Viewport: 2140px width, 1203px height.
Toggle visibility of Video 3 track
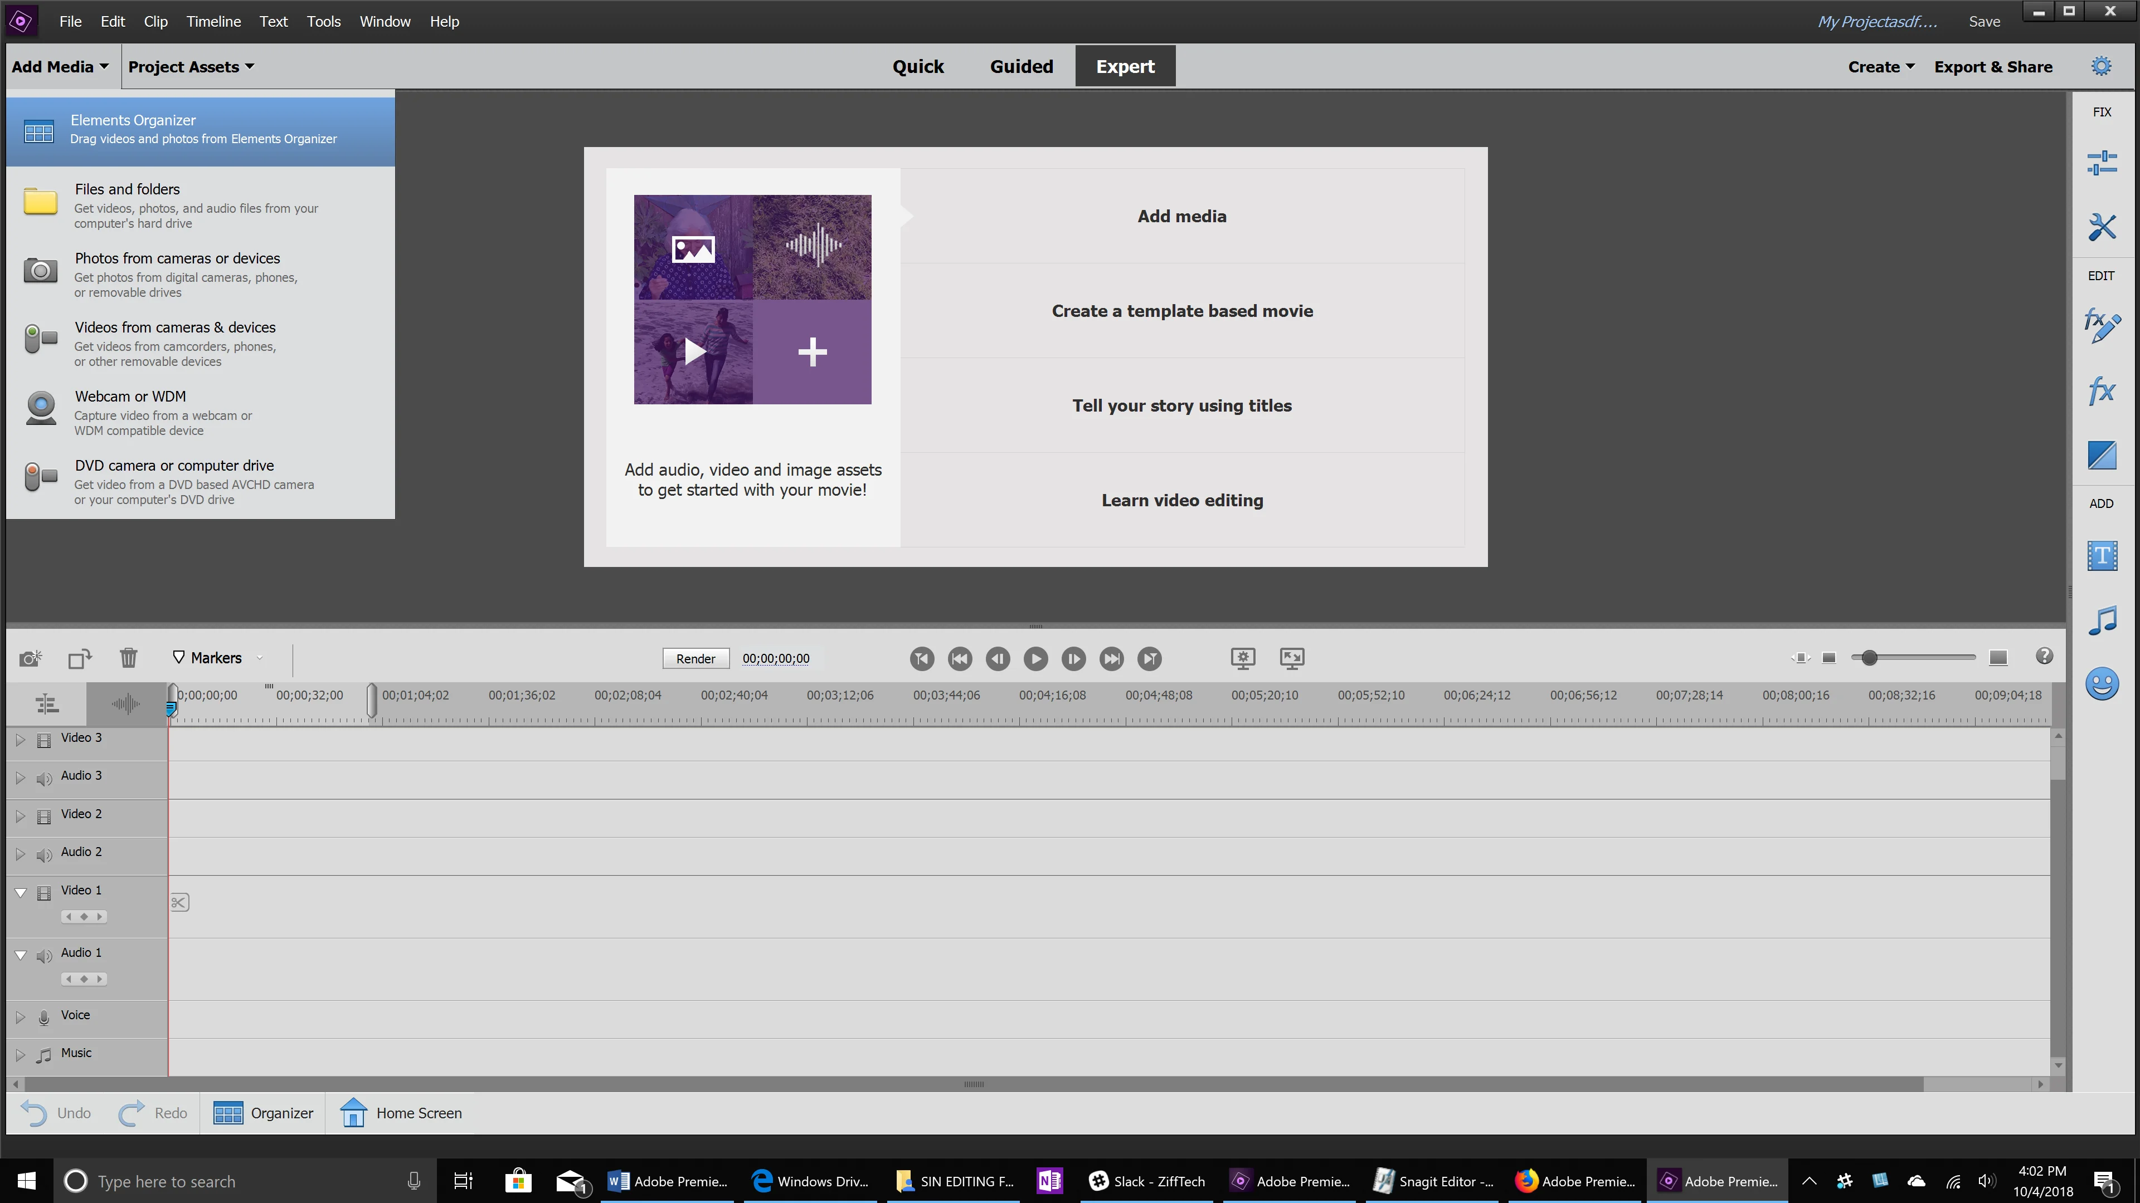pos(44,737)
